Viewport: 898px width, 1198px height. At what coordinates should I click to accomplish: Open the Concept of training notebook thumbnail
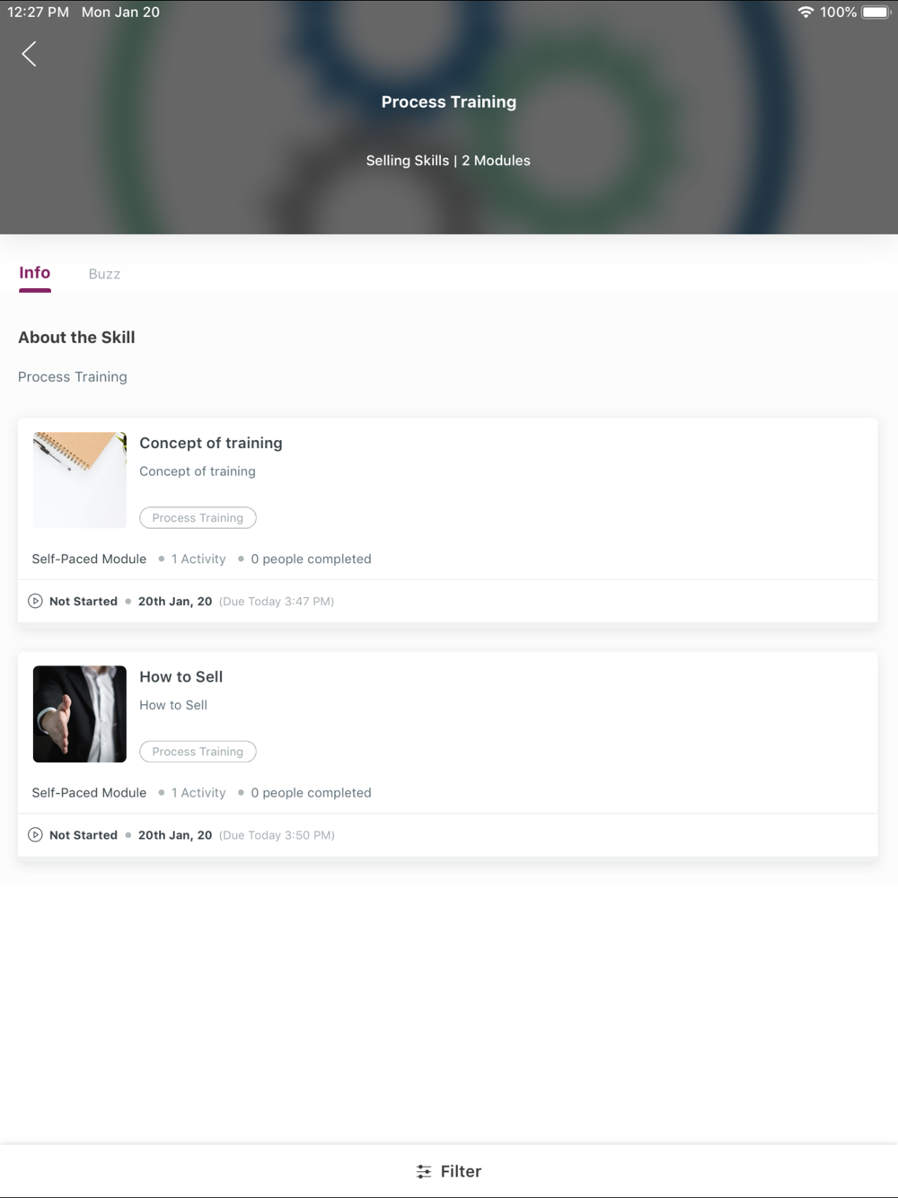80,480
